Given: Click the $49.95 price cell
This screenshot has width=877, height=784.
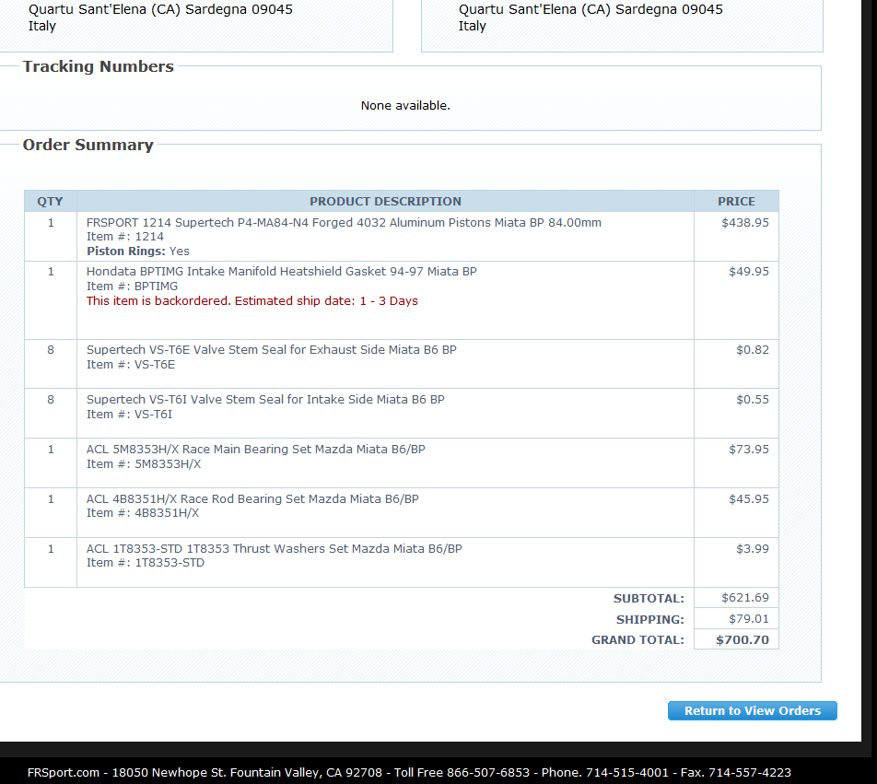Looking at the screenshot, I should (736, 300).
